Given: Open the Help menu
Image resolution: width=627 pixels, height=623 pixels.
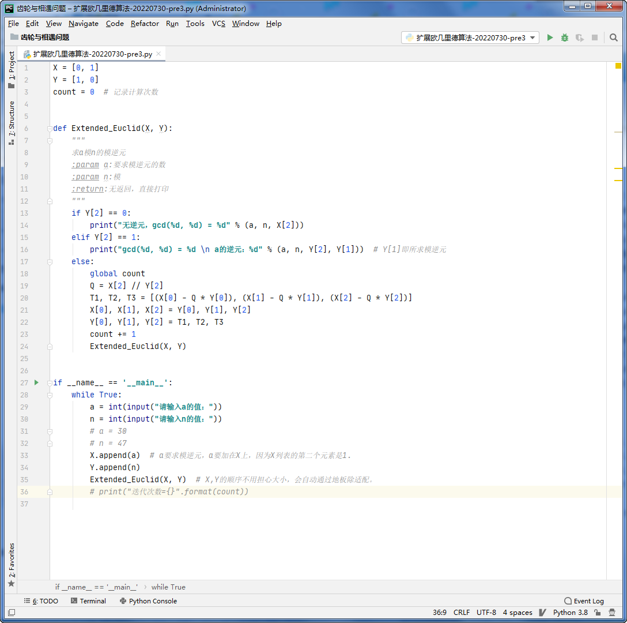Looking at the screenshot, I should [x=274, y=24].
